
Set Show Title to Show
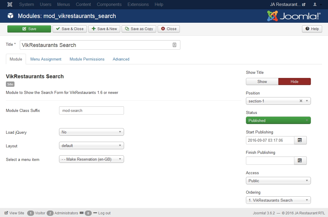tap(262, 81)
